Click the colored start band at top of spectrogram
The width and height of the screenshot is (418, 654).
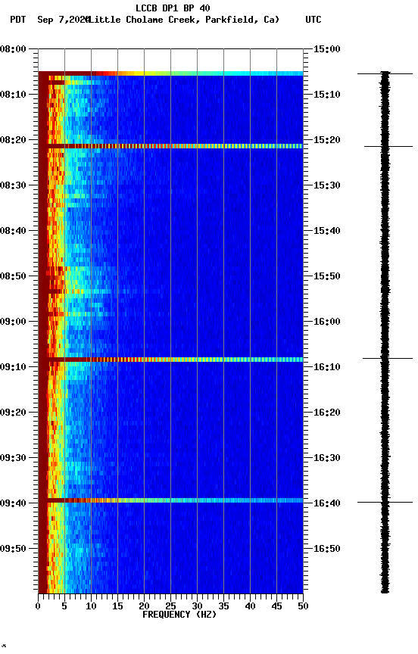170,73
